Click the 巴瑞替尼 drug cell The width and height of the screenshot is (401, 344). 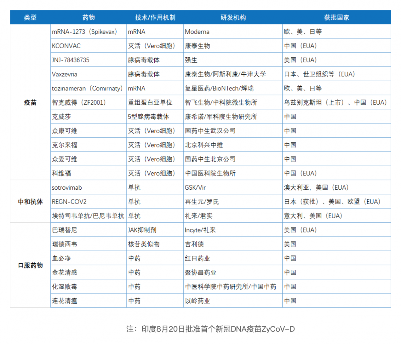point(89,230)
